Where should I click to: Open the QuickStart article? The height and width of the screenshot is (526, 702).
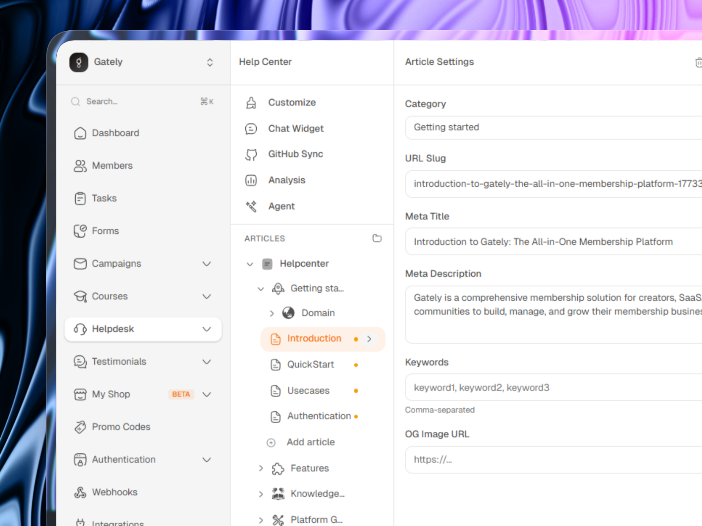[x=310, y=365]
